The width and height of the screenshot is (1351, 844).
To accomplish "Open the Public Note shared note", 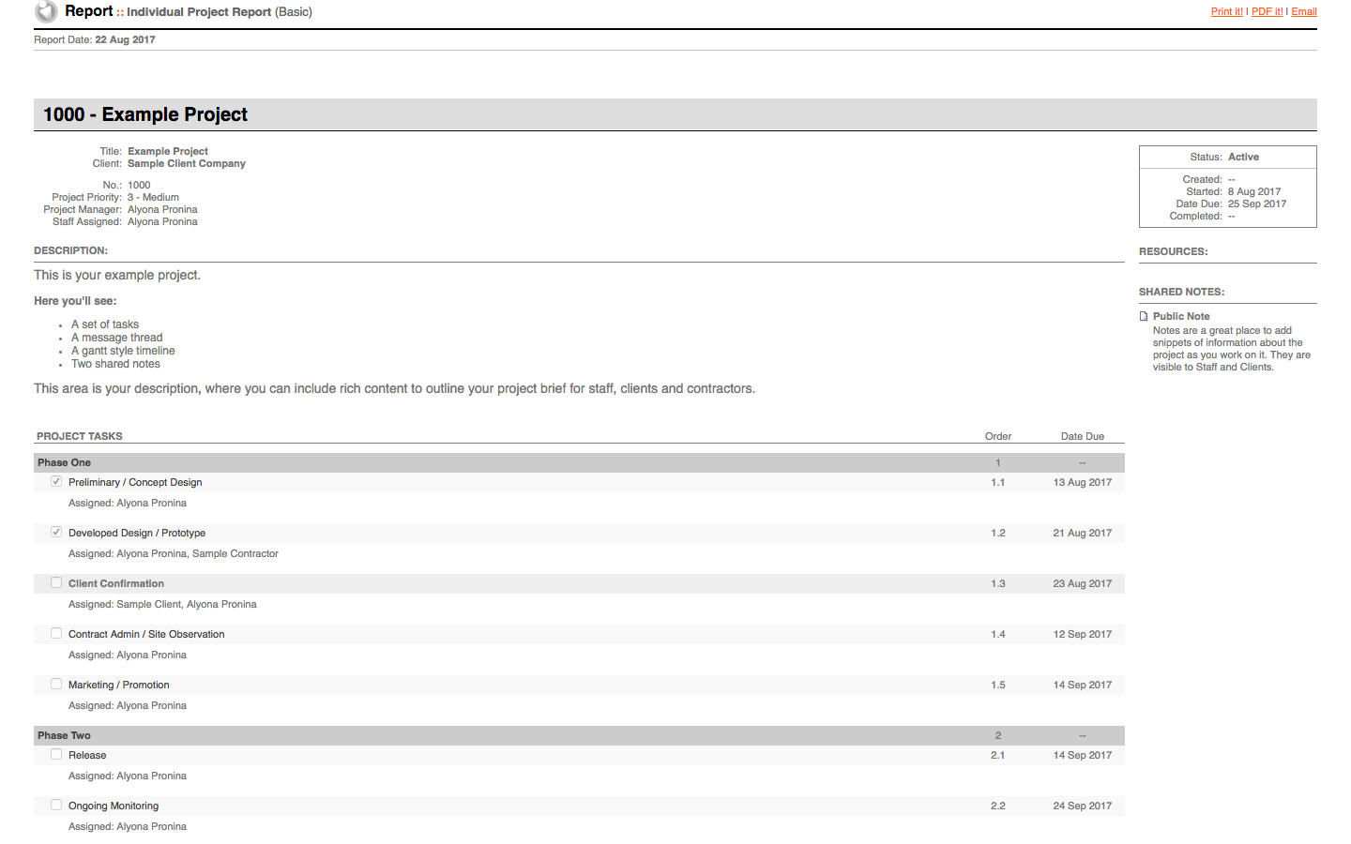I will click(x=1181, y=317).
